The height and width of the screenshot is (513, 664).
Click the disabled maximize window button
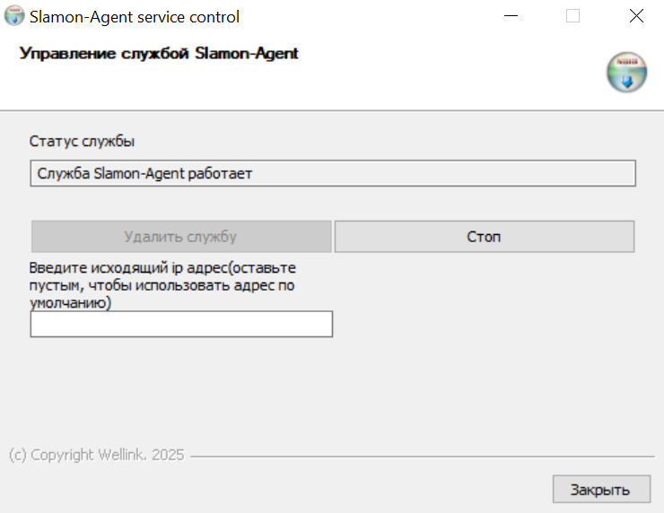tap(573, 16)
